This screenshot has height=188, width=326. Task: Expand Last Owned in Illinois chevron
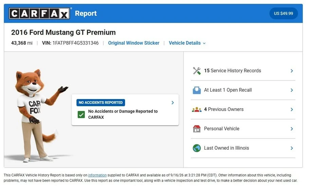(x=292, y=148)
